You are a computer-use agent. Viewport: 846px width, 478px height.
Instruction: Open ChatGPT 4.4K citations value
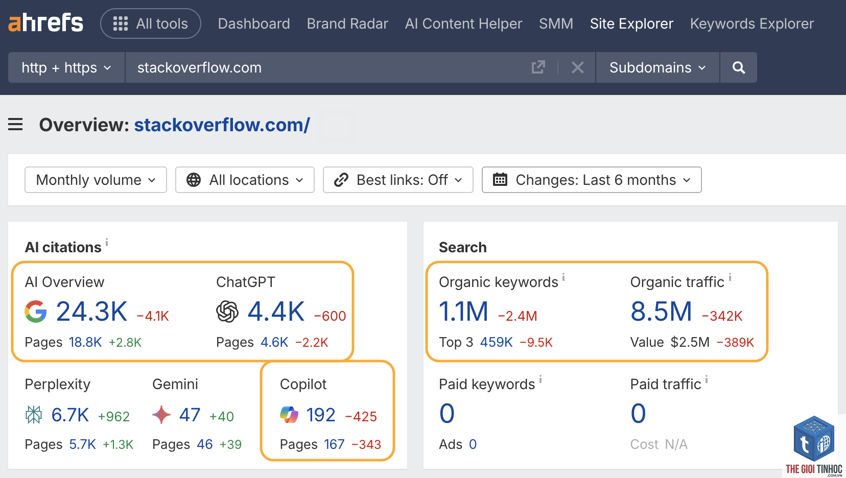276,312
